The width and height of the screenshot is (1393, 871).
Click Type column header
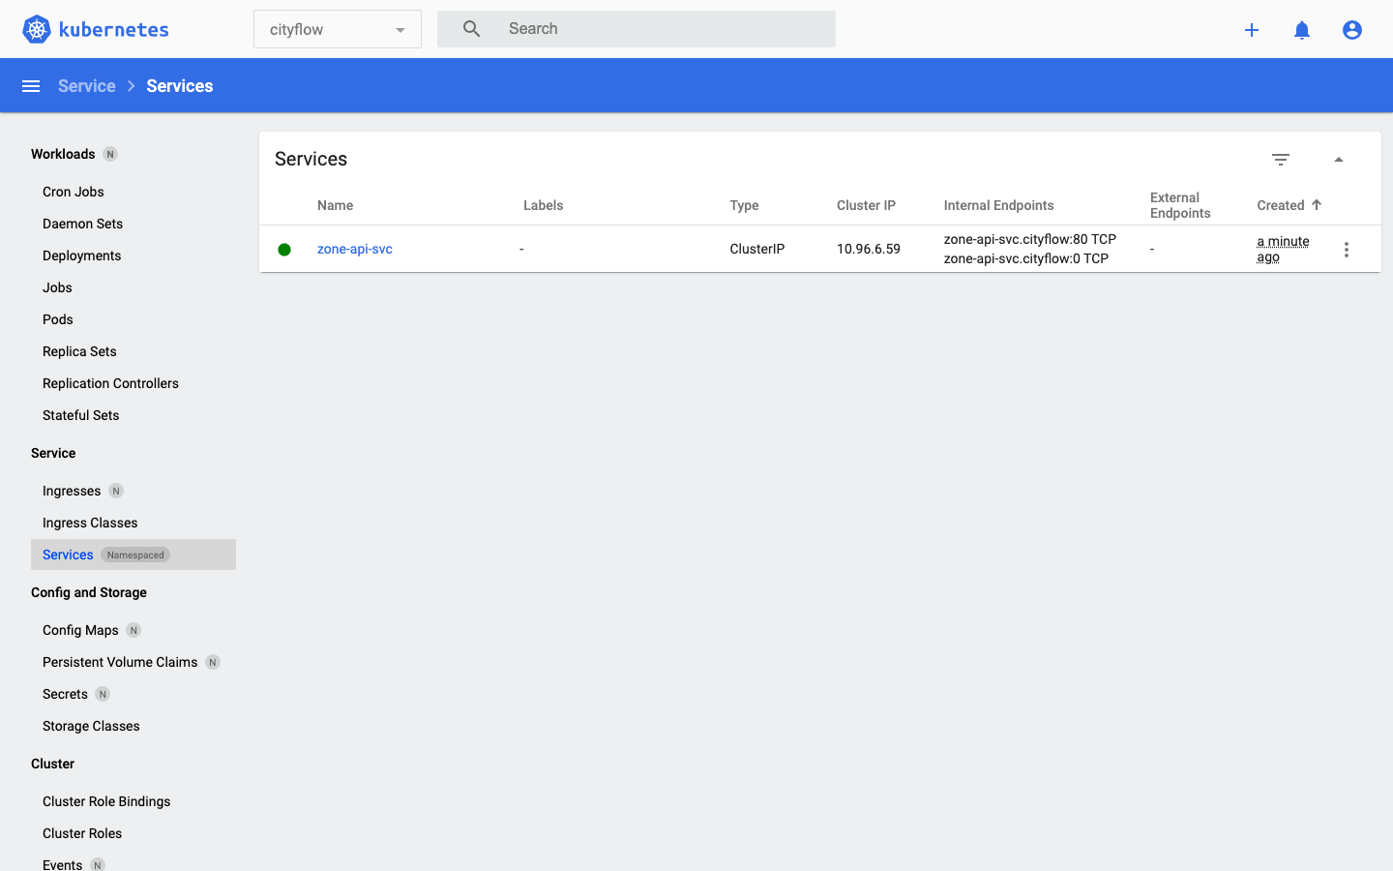(744, 205)
